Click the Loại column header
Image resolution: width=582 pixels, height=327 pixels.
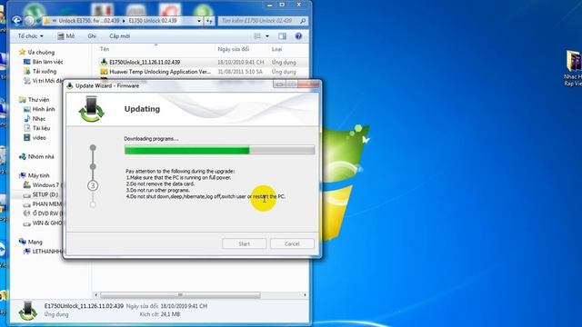point(276,49)
